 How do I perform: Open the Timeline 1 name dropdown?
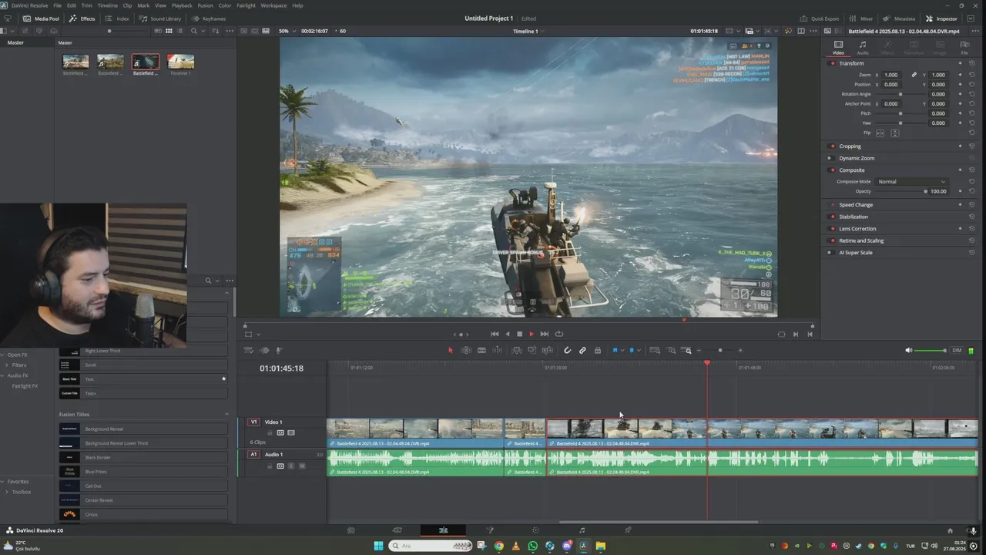point(528,31)
